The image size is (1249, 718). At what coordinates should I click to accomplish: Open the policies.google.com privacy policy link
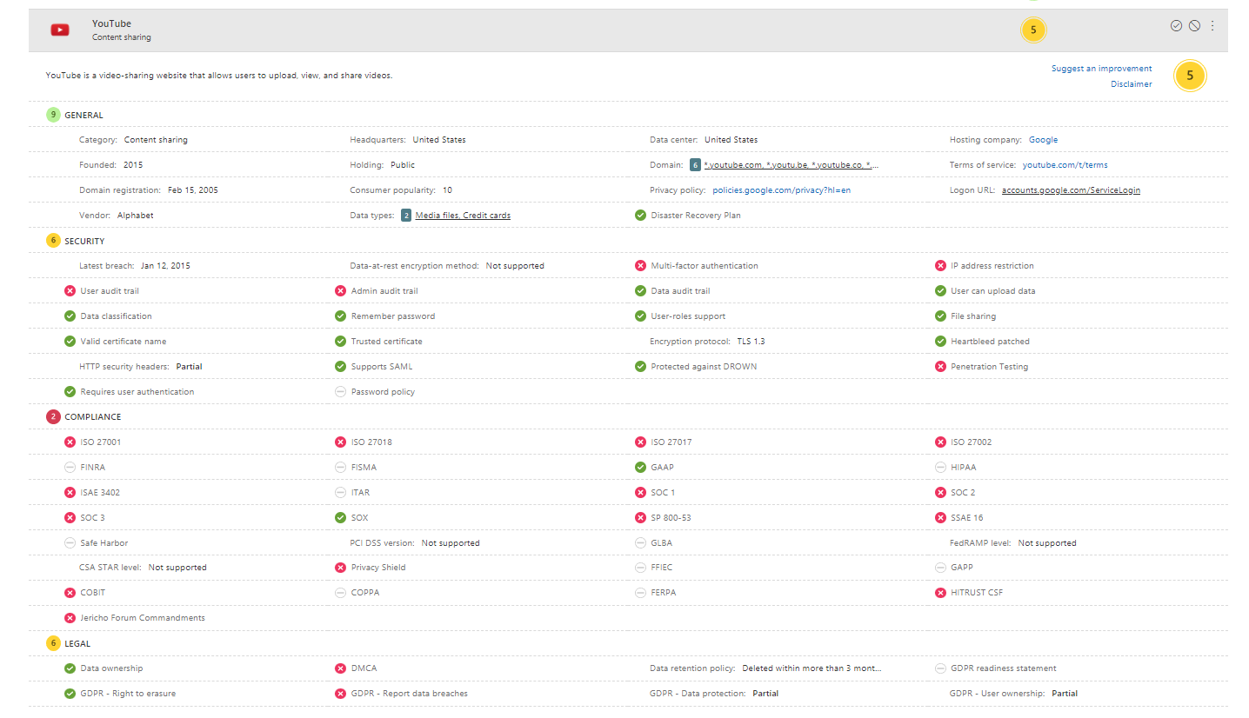[x=781, y=190]
